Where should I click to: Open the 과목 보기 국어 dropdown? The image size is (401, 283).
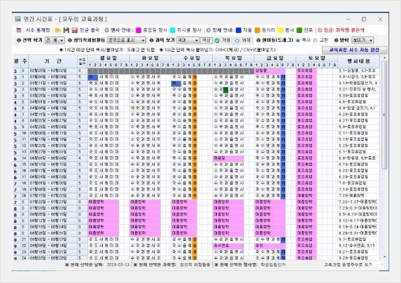[188, 41]
